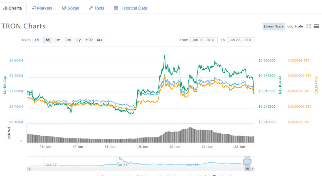Click the 22. Jun date label
Image resolution: width=322 pixels, height=176 pixels.
(239, 147)
